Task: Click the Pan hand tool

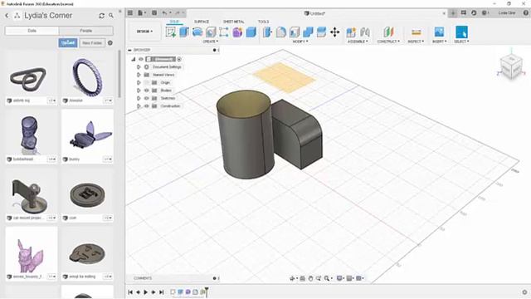Action: coord(310,278)
